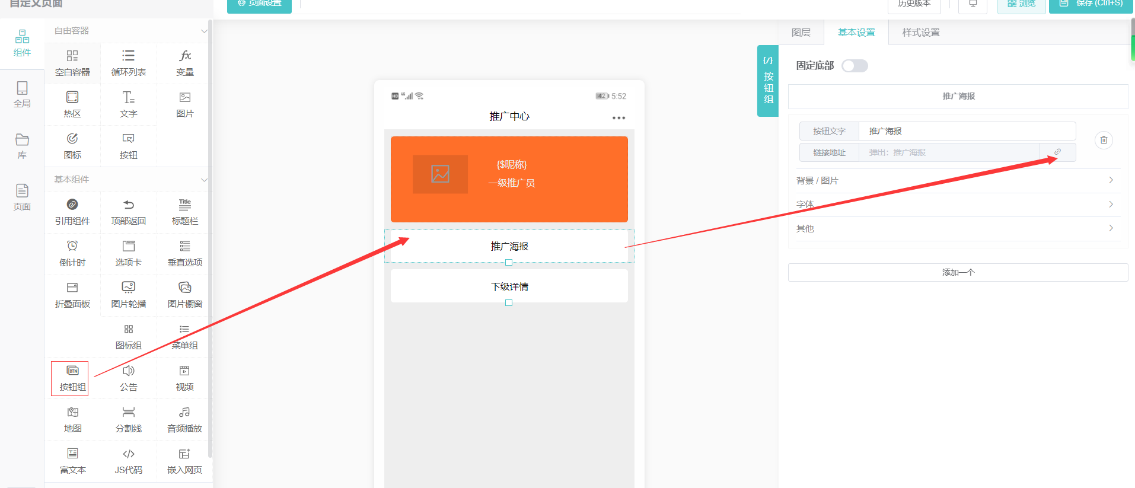This screenshot has height=488, width=1135.
Task: Add a 空白容器 blank container component
Action: 72,63
